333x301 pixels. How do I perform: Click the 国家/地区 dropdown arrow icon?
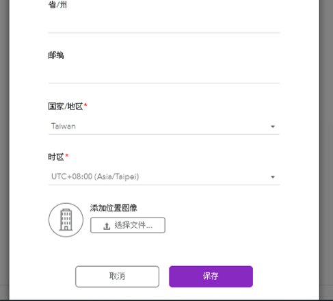click(x=273, y=127)
